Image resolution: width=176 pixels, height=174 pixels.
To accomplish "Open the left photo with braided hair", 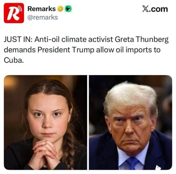I will pos(45,122).
